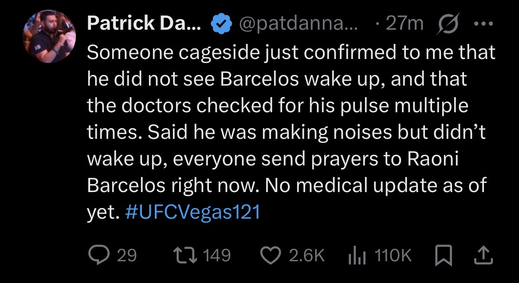Open the @patdanna... handle link
Screen dimensions: 519x283
(x=298, y=24)
